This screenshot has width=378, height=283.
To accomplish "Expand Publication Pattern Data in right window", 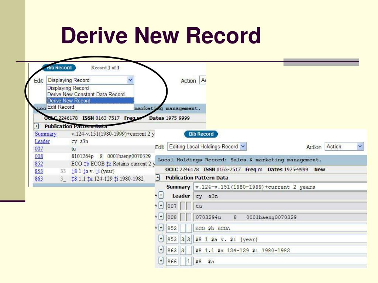I will 158,178.
